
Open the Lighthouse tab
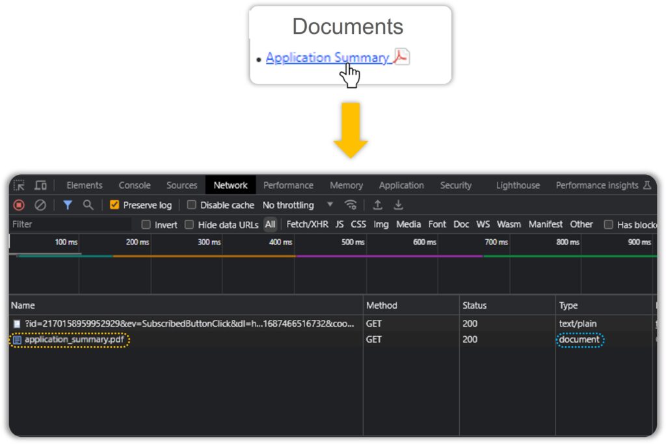pyautogui.click(x=518, y=185)
